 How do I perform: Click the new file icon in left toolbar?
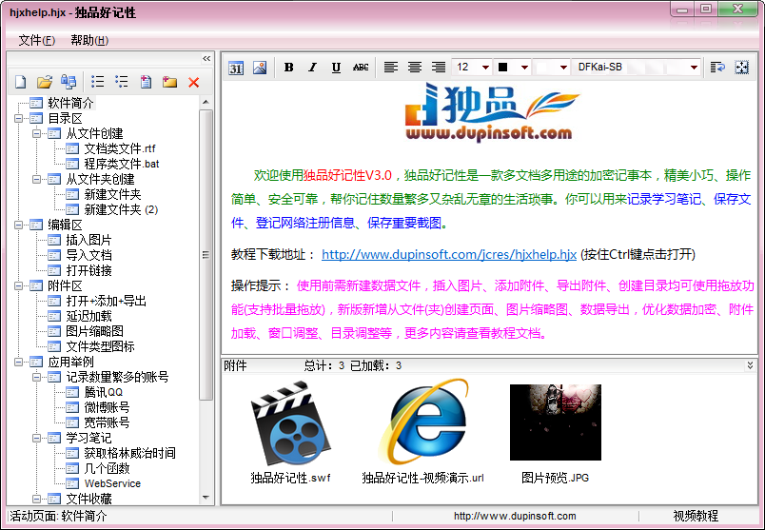[x=21, y=83]
